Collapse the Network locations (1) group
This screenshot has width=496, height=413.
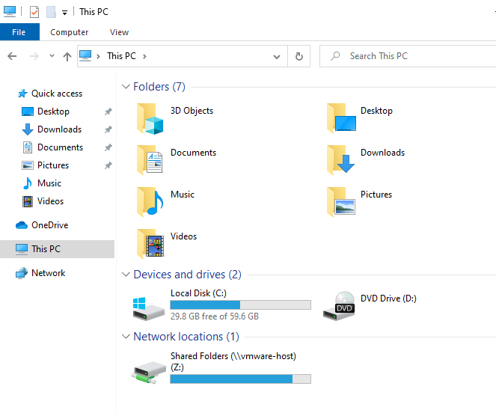point(126,336)
